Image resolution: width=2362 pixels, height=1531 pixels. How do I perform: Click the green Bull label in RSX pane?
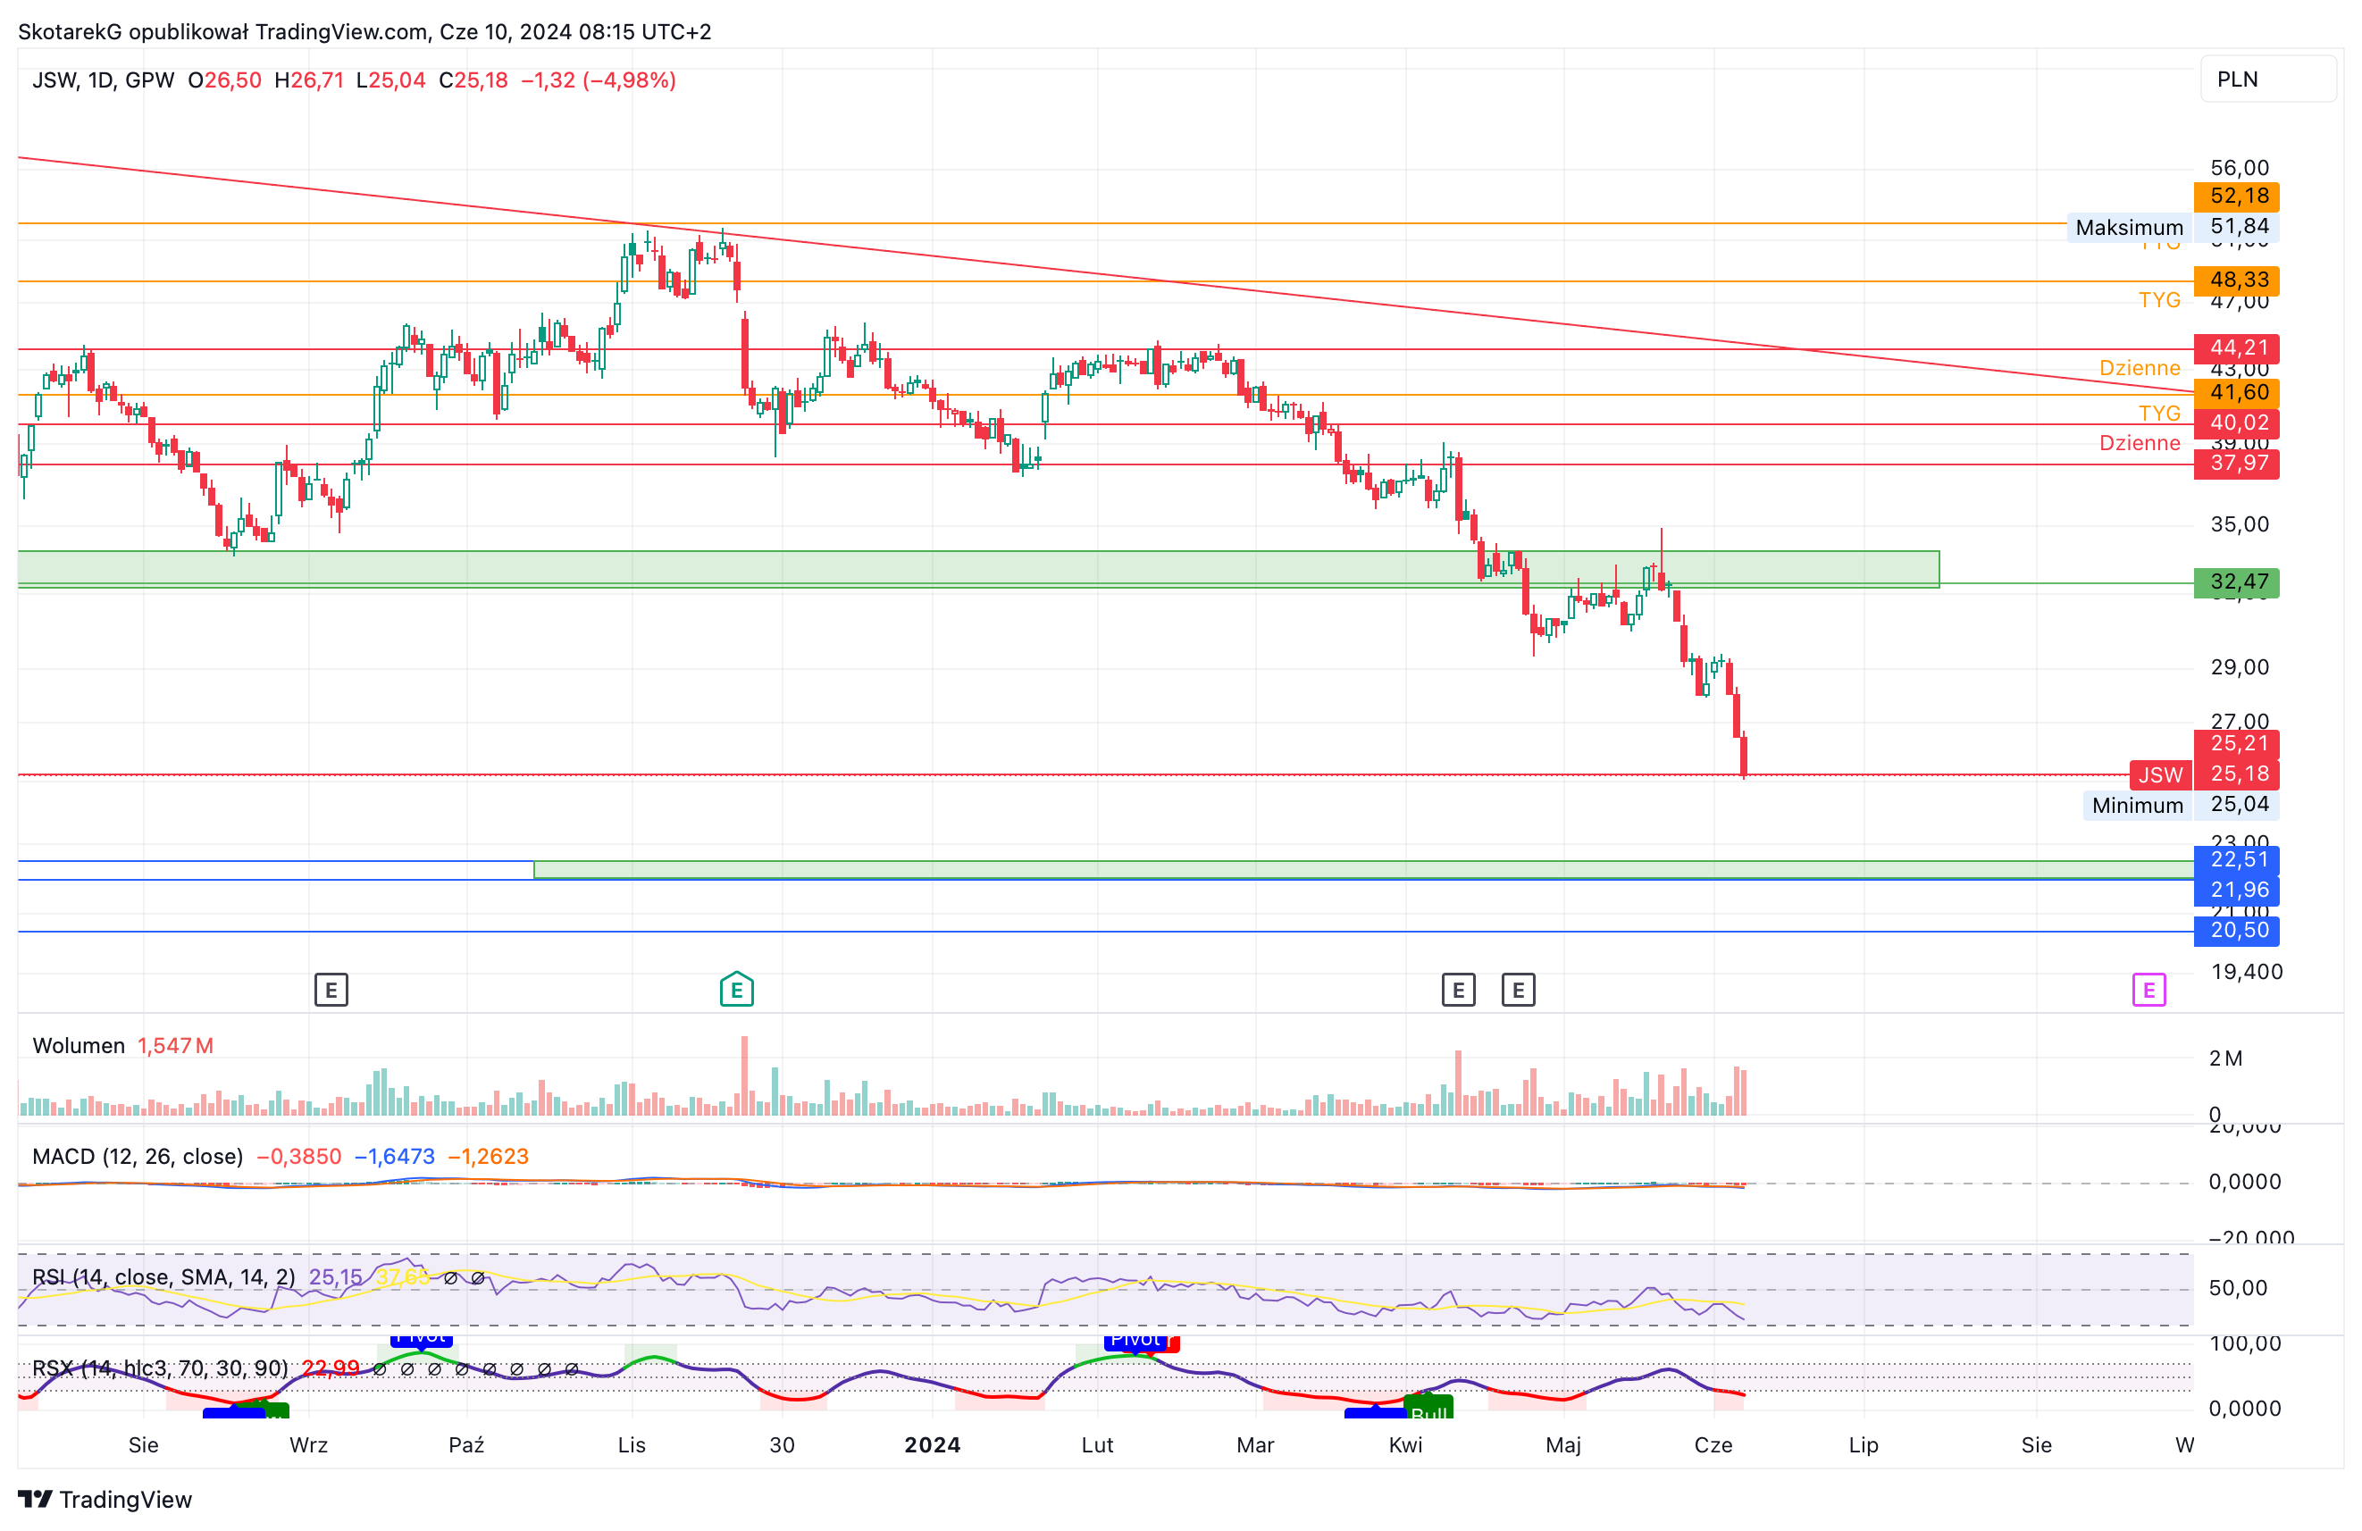pyautogui.click(x=1429, y=1409)
